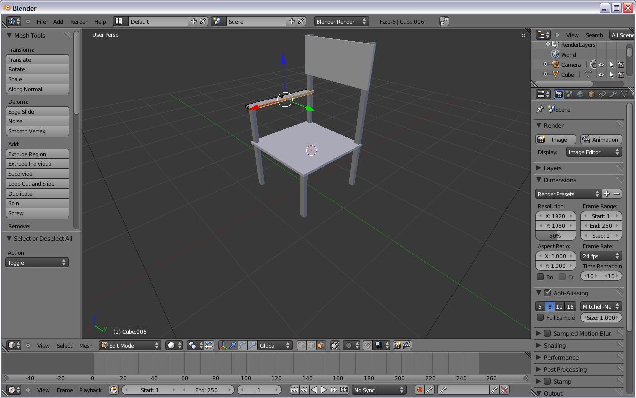Switch to vertex select mode
The image size is (636, 398).
click(x=301, y=345)
